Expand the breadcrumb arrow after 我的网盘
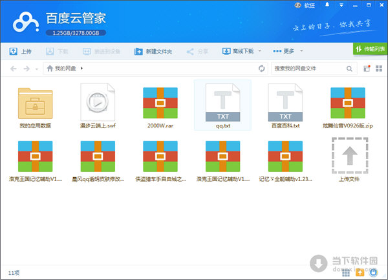The height and width of the screenshot is (280, 388). click(x=81, y=69)
